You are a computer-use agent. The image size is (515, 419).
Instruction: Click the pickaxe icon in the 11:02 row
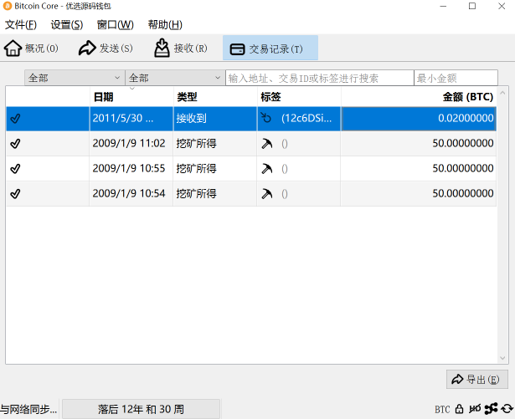(x=266, y=144)
